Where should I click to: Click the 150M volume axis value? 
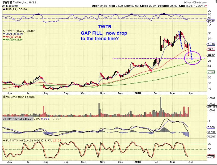pos(211,98)
